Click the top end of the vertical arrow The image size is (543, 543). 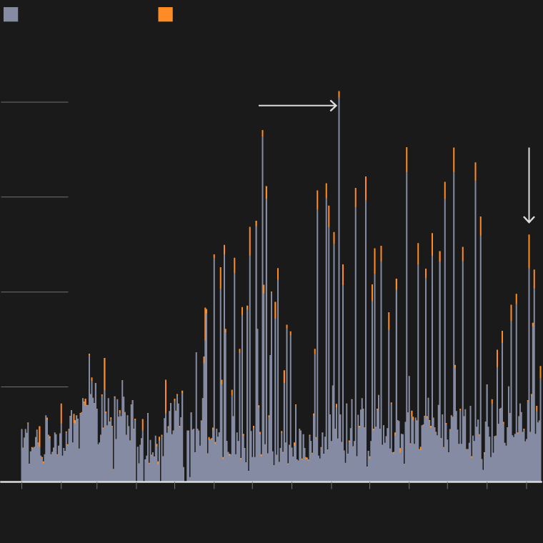529,149
